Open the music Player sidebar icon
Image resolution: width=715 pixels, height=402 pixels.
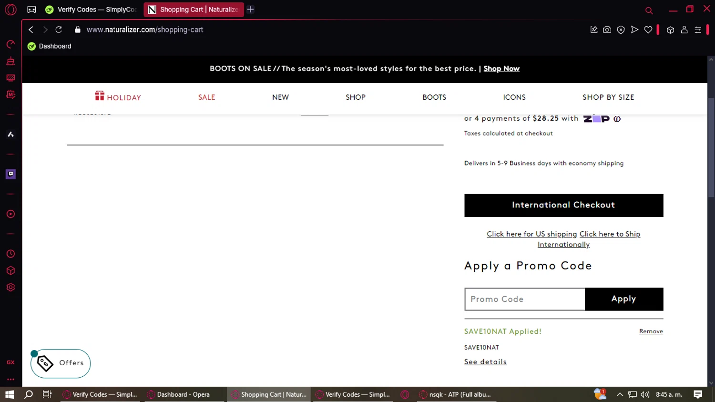pyautogui.click(x=10, y=214)
